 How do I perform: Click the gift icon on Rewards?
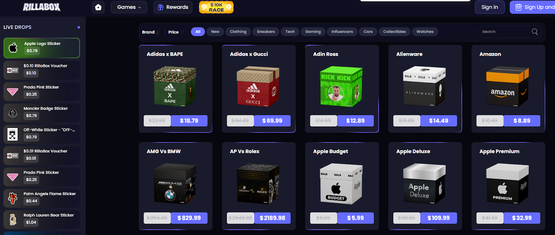(x=161, y=7)
